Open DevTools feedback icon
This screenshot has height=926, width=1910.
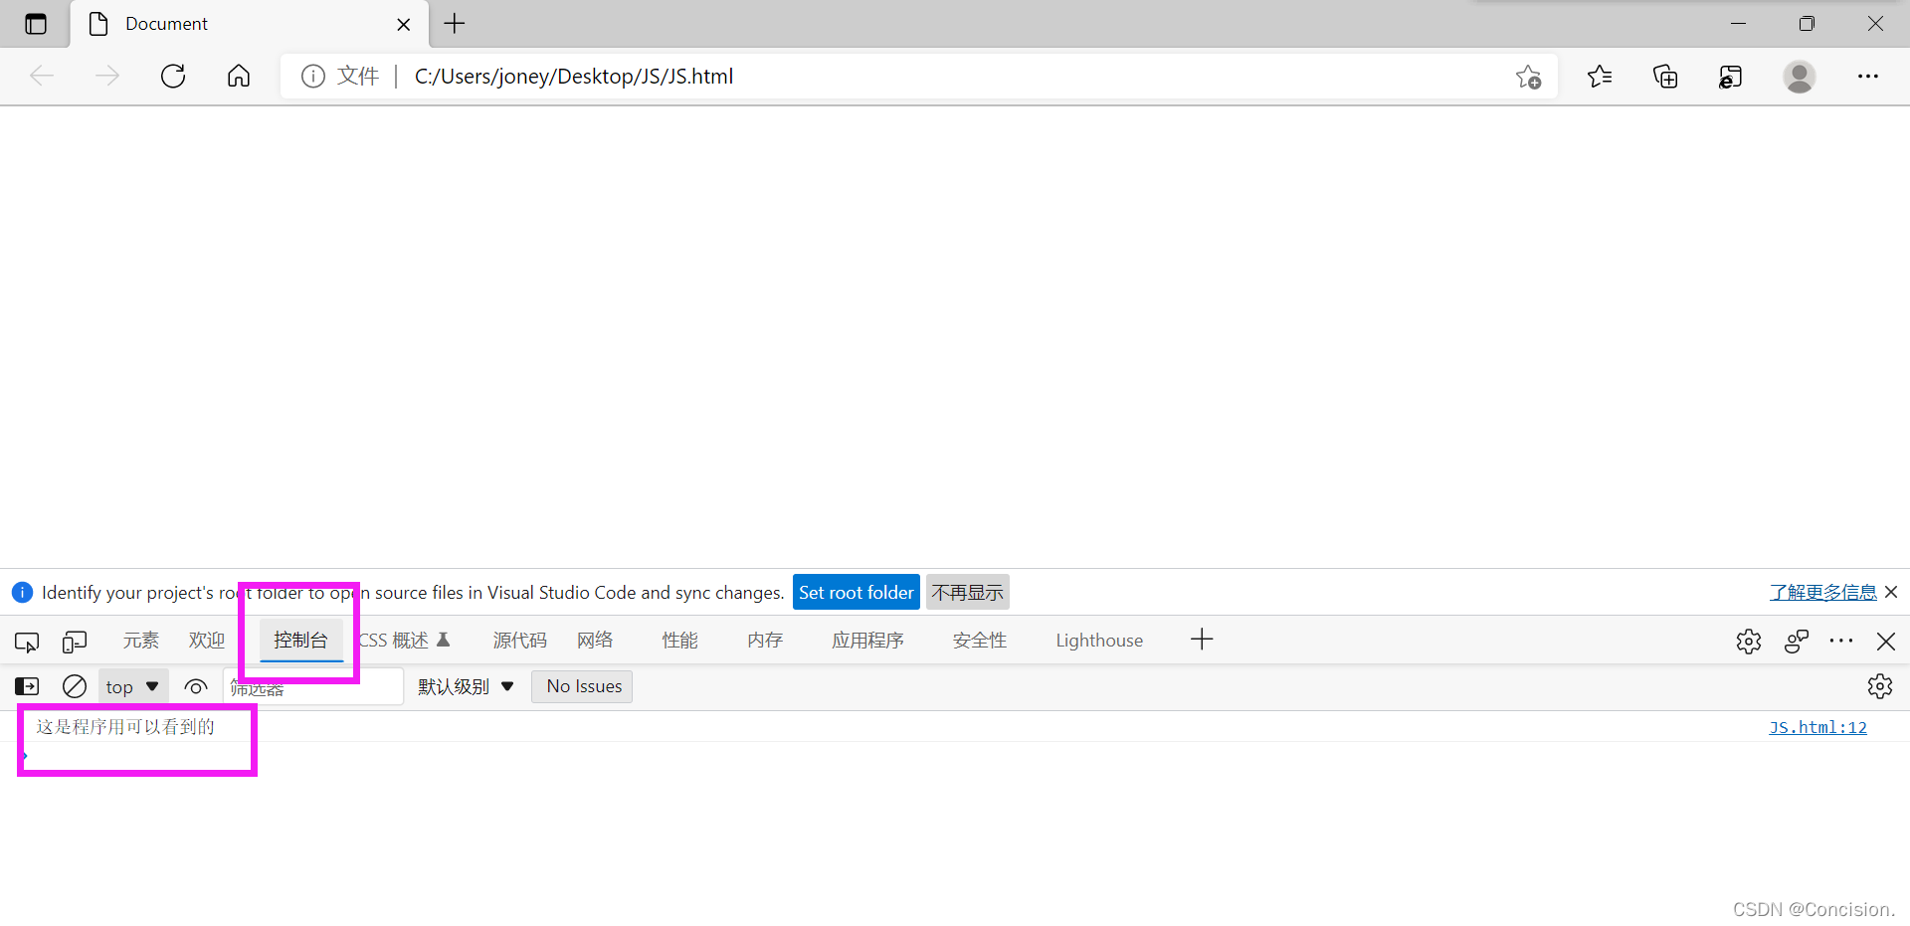click(x=1797, y=642)
